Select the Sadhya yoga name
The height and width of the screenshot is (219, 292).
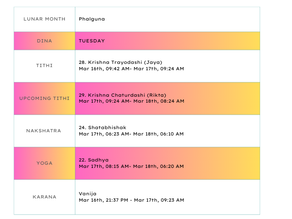tap(94, 160)
